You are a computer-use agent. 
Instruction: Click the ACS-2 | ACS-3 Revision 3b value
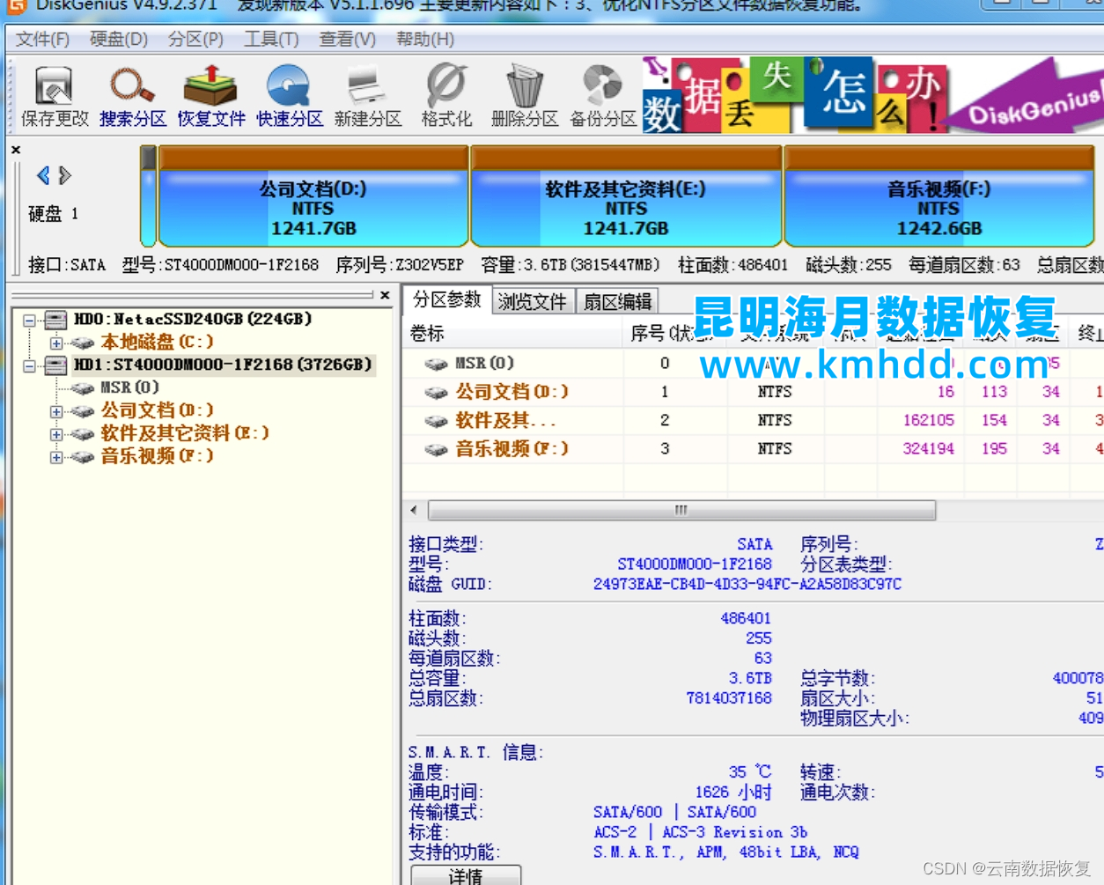pos(700,832)
